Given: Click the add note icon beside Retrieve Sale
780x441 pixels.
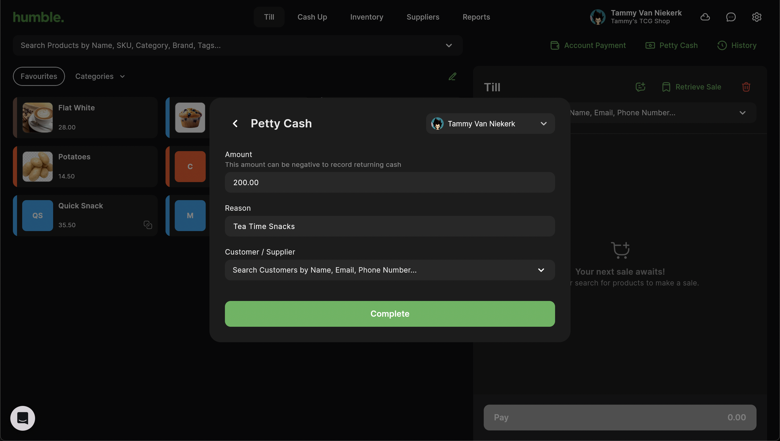Looking at the screenshot, I should pyautogui.click(x=640, y=87).
